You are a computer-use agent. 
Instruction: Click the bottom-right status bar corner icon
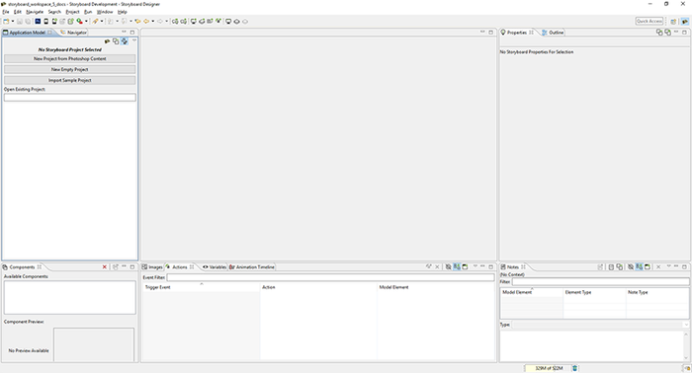pos(687,368)
